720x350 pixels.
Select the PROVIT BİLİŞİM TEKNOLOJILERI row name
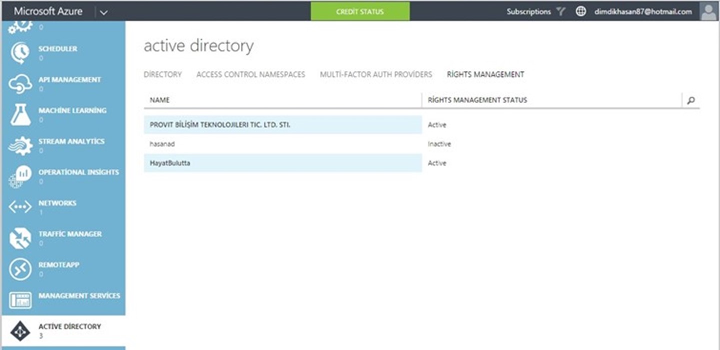click(x=220, y=125)
